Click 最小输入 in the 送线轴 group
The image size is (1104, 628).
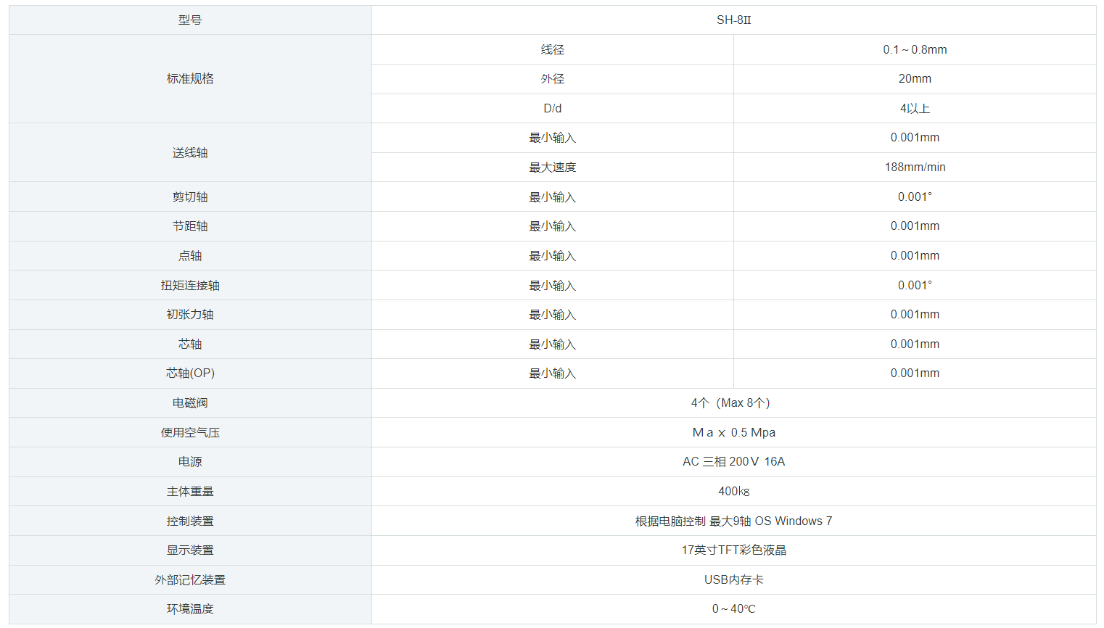click(552, 138)
